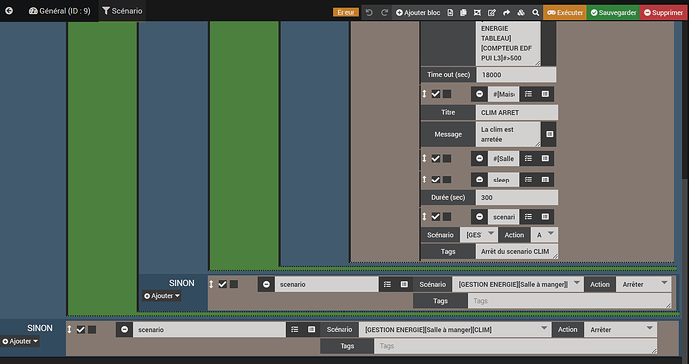Open the [GES Scénario dropdown
The height and width of the screenshot is (364, 689).
(x=479, y=235)
